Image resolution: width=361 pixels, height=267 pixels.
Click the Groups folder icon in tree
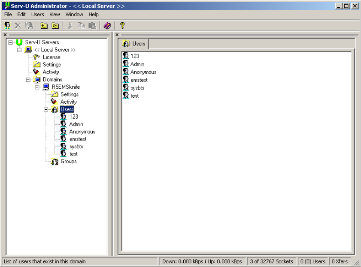point(55,162)
